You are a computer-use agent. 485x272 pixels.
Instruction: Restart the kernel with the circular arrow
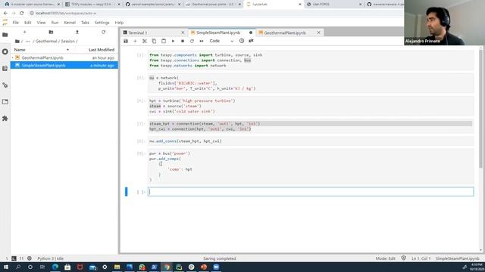tap(192, 41)
